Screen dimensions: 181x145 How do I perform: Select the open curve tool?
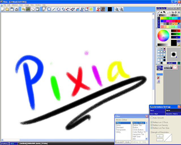[68, 9]
